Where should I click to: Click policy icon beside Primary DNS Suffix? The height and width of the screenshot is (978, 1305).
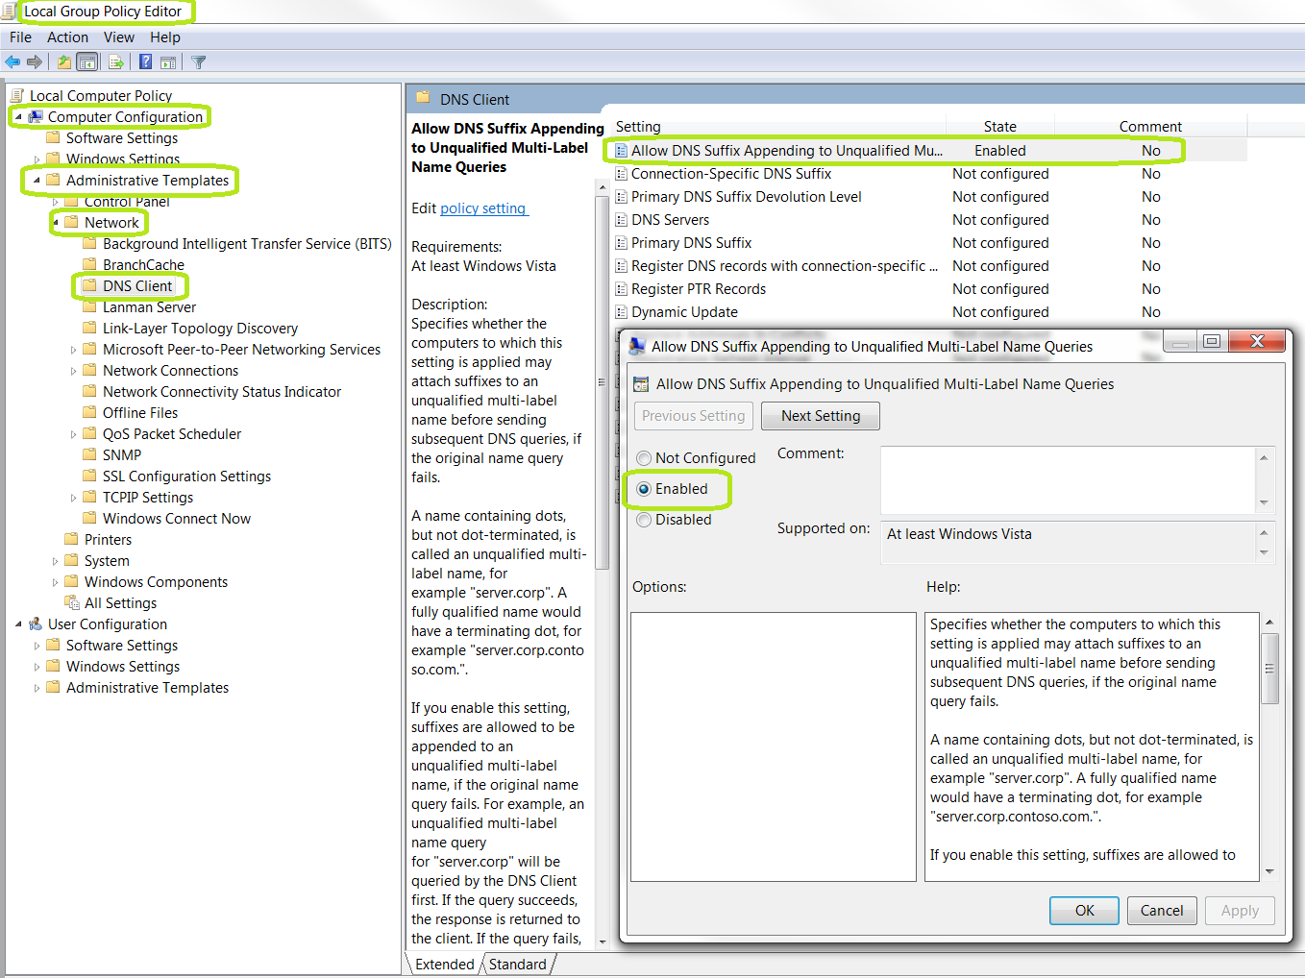click(622, 243)
